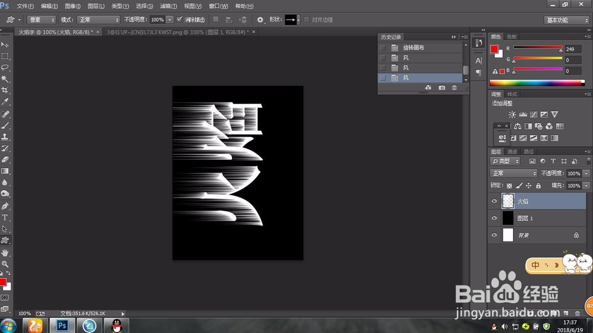Open layer 填充 dropdown arrow
The image size is (593, 333).
point(586,186)
